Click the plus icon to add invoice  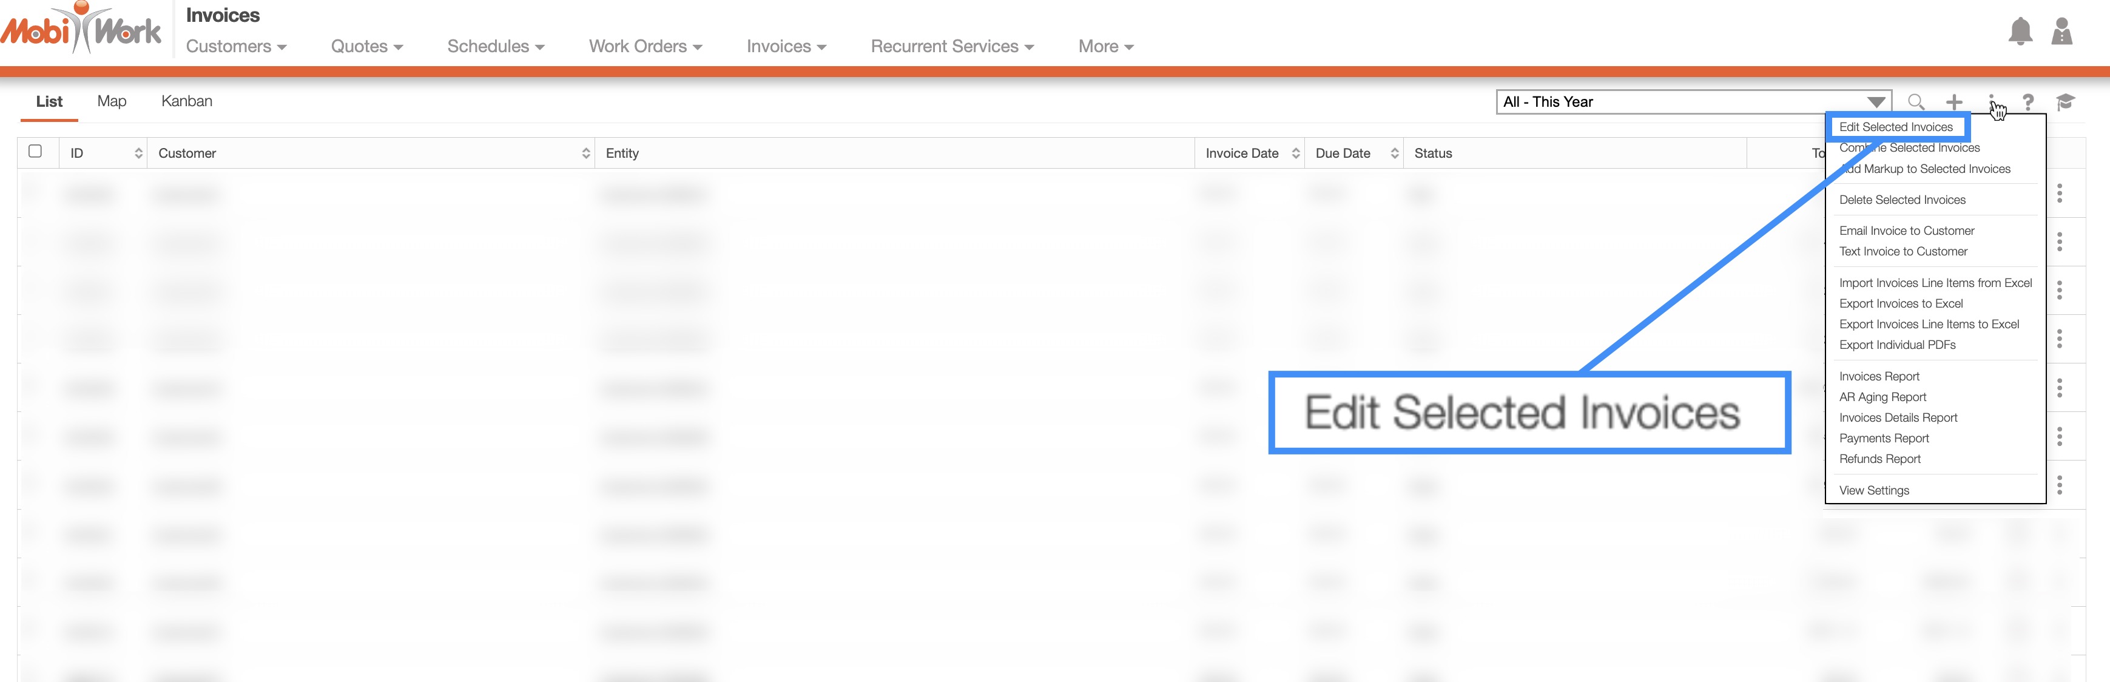click(x=1954, y=102)
